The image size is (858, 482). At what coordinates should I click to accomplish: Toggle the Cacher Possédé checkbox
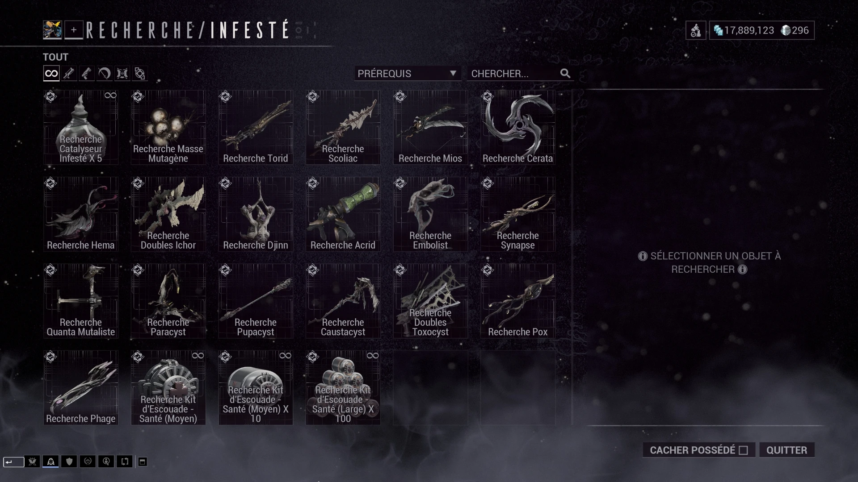(744, 450)
